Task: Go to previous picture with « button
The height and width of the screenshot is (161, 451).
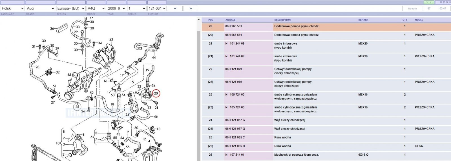Action: pyautogui.click(x=175, y=8)
